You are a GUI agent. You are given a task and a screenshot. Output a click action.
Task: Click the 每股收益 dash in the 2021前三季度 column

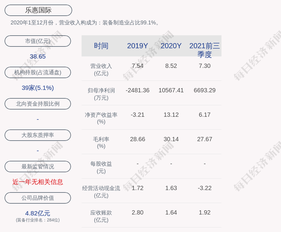coord(205,164)
